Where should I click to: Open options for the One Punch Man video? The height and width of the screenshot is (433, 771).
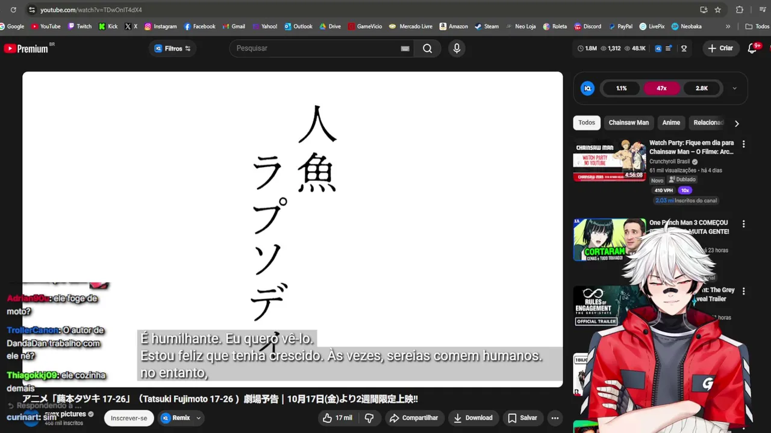(x=743, y=224)
